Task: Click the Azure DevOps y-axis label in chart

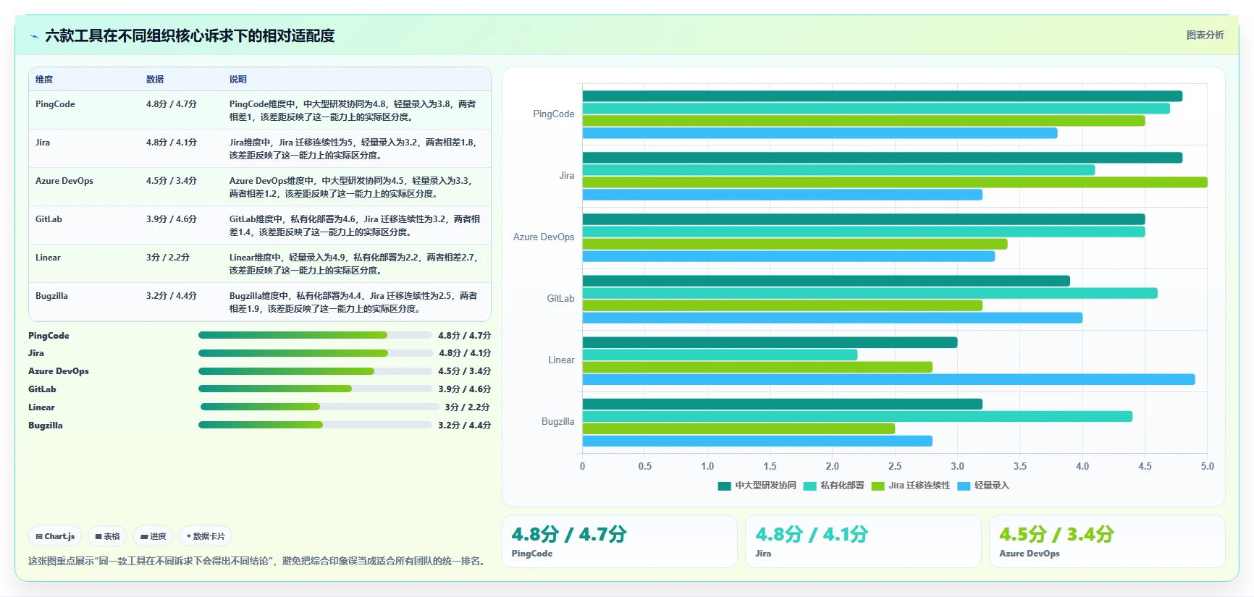Action: point(544,237)
